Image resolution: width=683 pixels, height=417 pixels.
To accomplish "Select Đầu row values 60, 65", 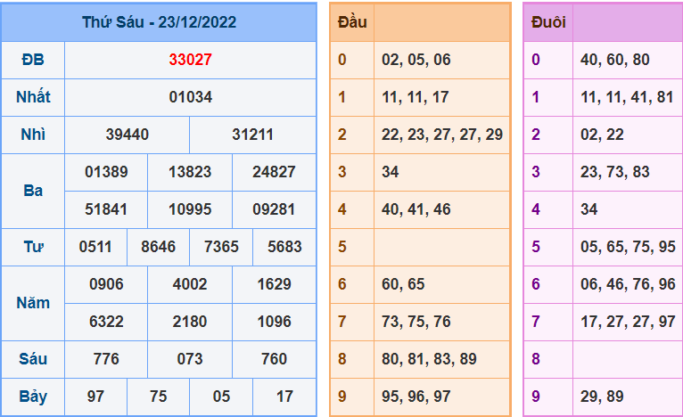I will (403, 284).
